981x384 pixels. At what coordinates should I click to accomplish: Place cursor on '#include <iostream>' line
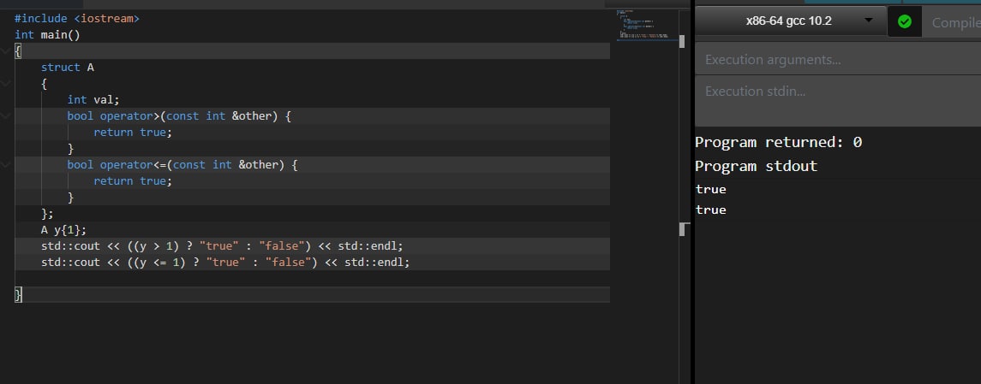click(77, 18)
